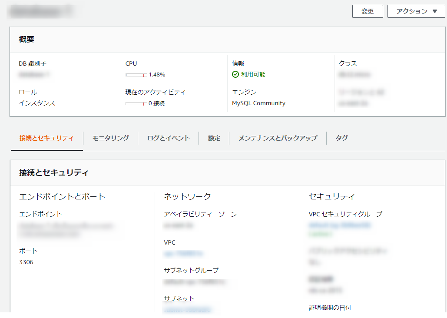Viewport: 447px width, 318px height.
Task: Go to the メンテナンスとバックアップ tab
Action: tap(277, 138)
